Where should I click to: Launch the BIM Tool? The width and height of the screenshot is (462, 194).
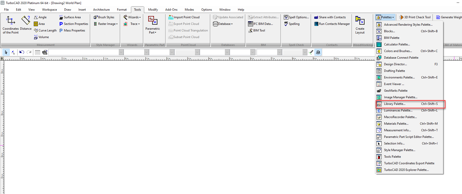tap(257, 30)
